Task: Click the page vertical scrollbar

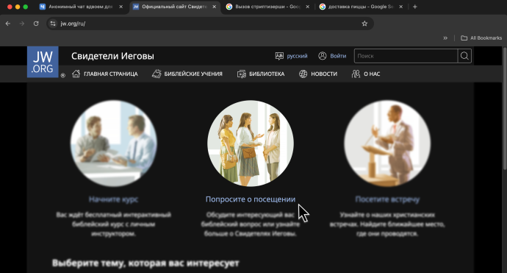Action: [x=505, y=108]
